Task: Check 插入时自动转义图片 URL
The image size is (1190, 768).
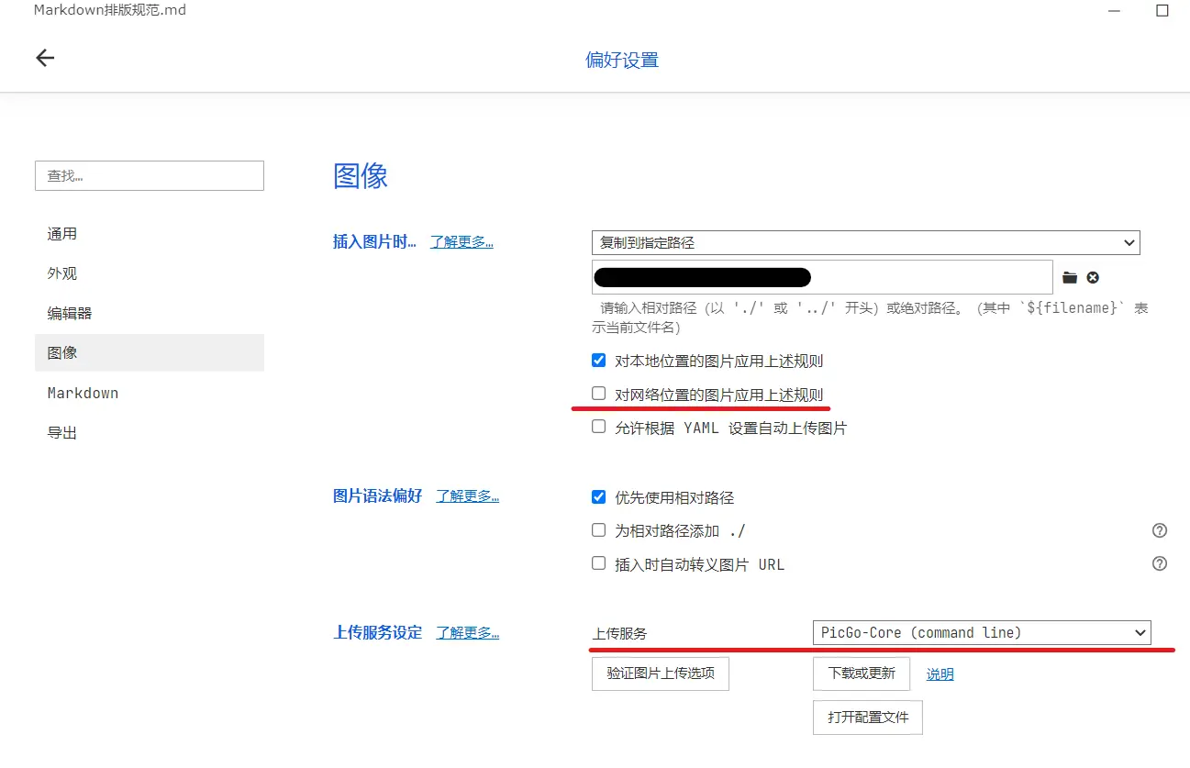Action: click(x=599, y=563)
